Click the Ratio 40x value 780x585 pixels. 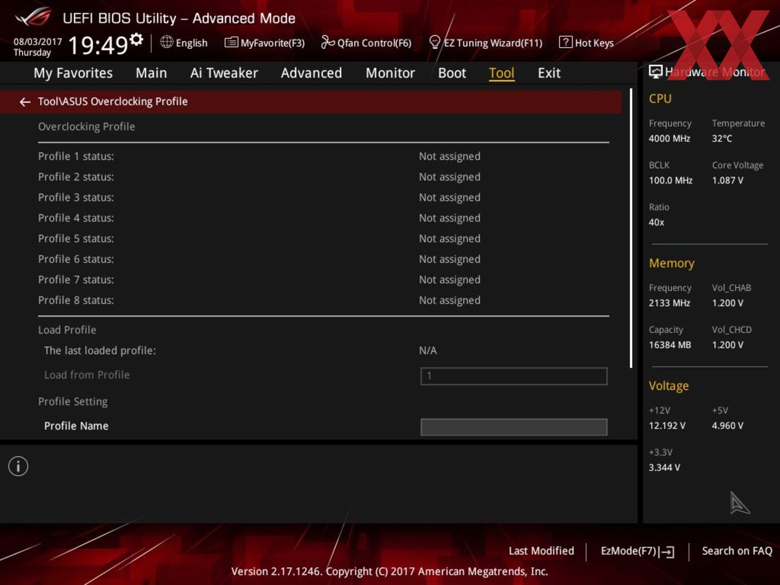(x=656, y=222)
